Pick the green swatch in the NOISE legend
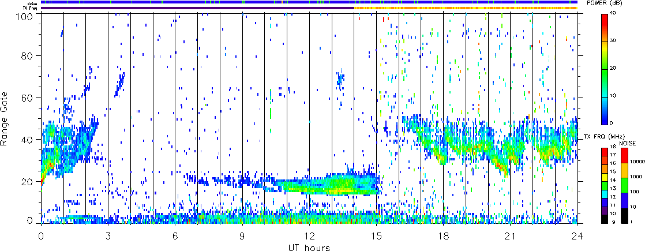 click(x=624, y=186)
